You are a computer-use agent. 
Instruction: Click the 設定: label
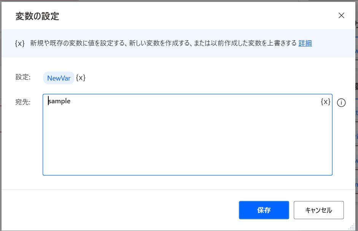point(23,77)
